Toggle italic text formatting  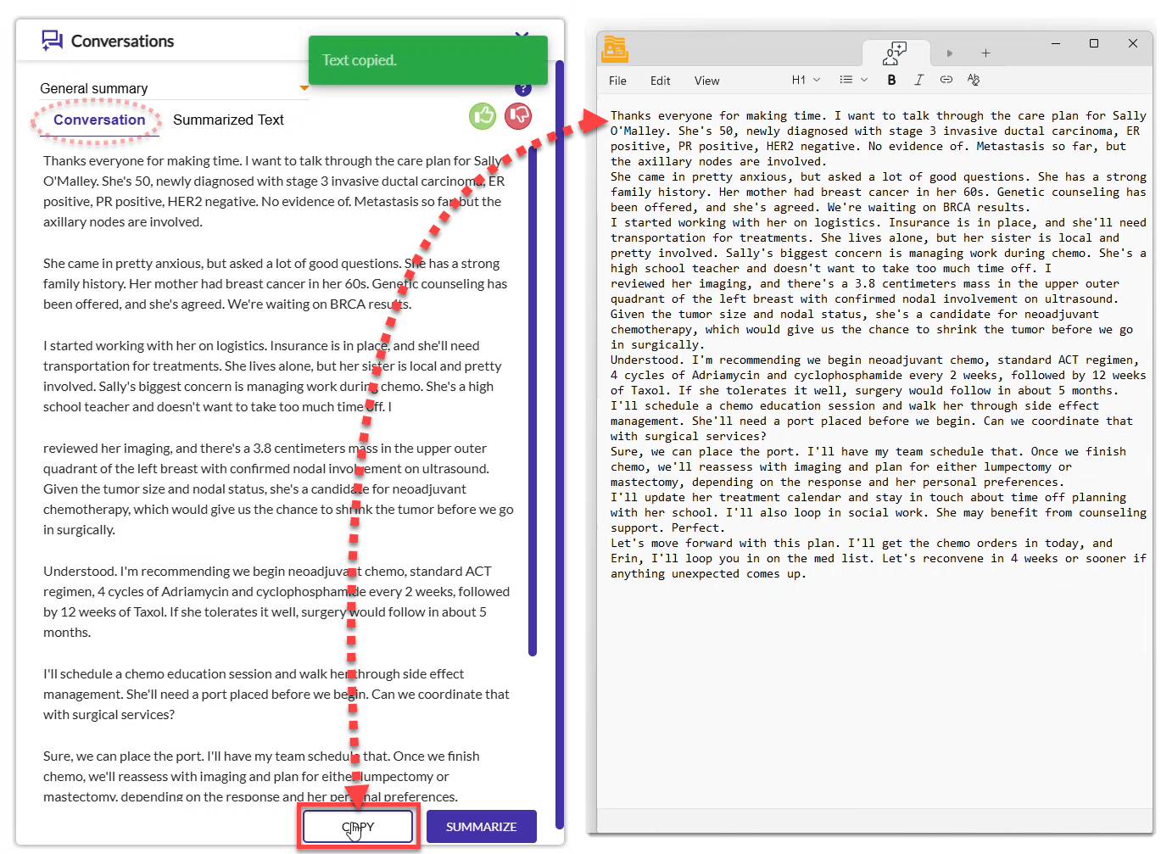(919, 80)
